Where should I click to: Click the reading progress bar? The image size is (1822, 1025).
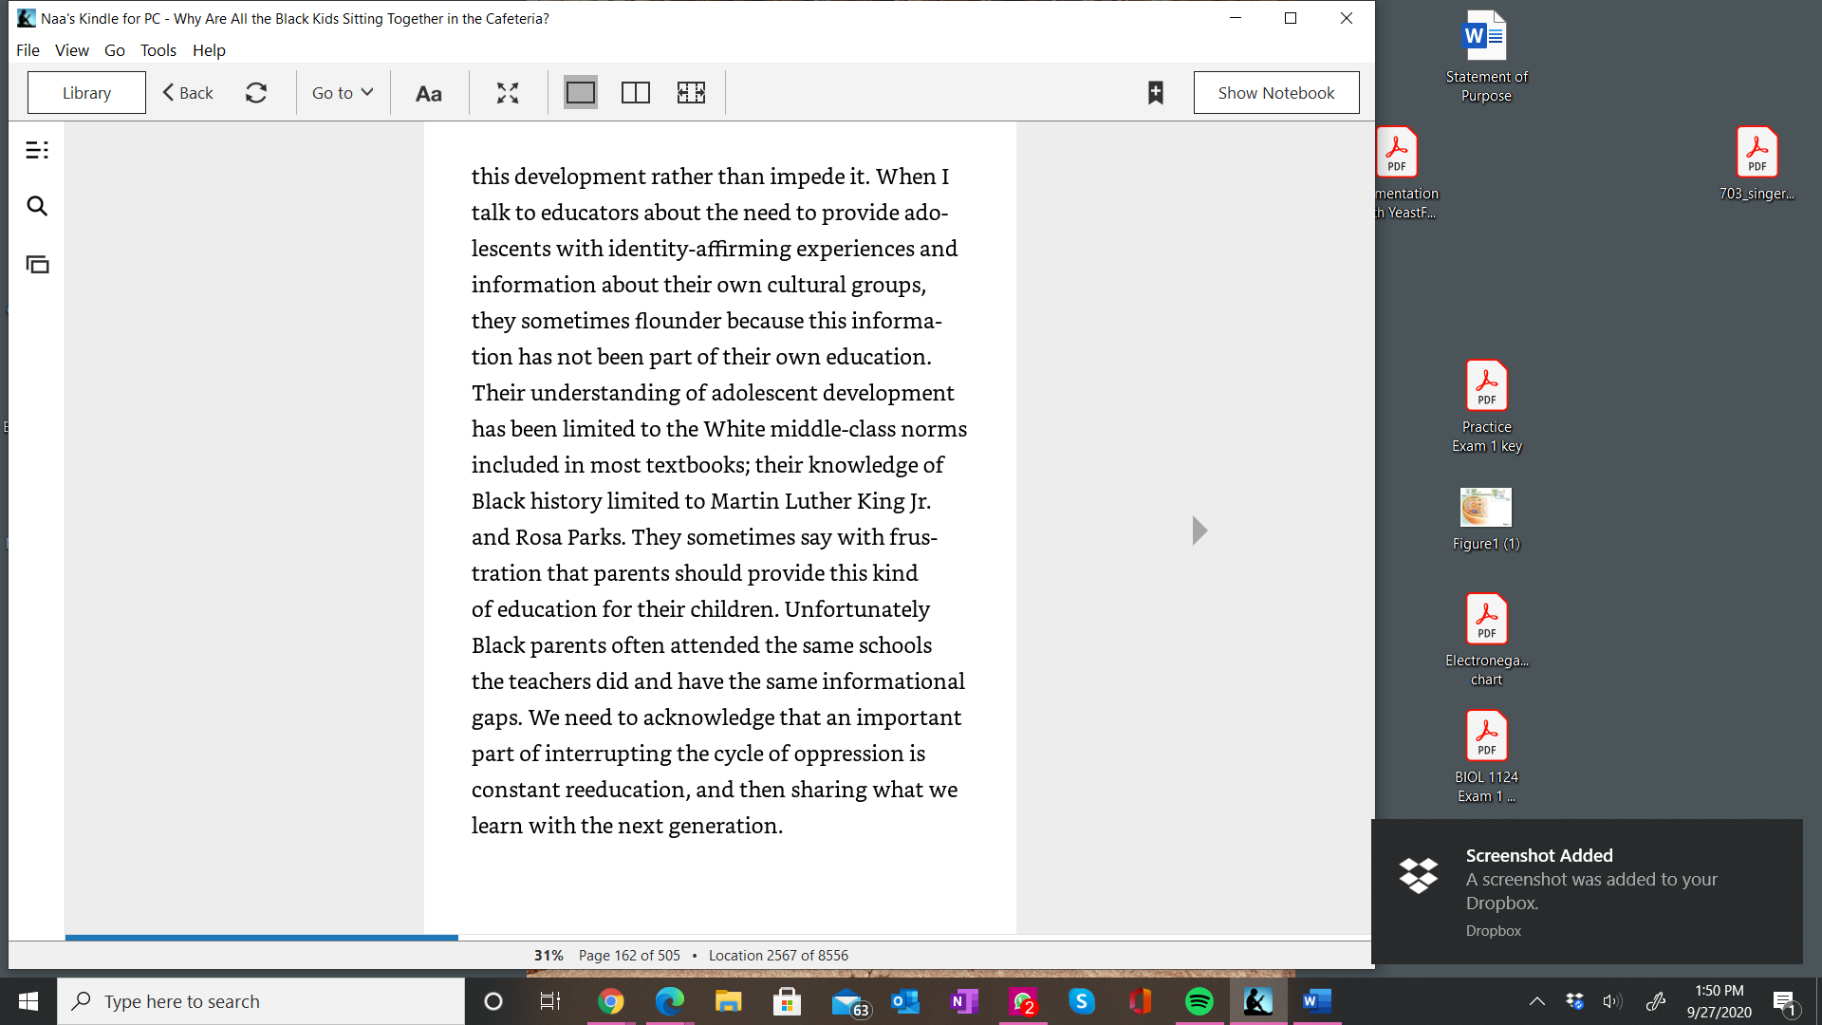click(717, 938)
